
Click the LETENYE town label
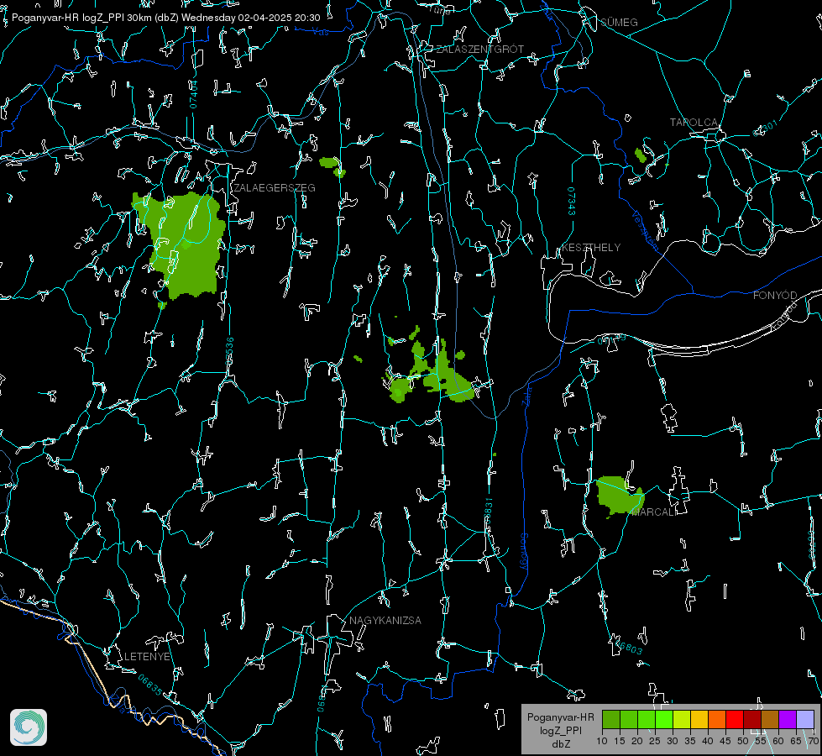click(147, 656)
